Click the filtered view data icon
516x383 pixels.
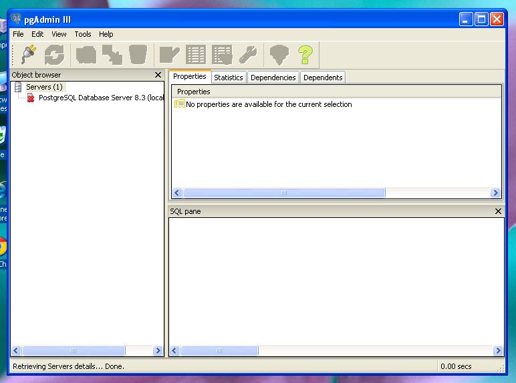click(222, 54)
